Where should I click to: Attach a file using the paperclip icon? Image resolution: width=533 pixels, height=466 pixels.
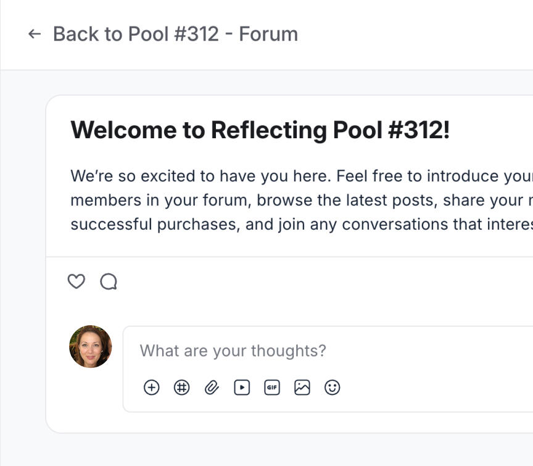[212, 388]
